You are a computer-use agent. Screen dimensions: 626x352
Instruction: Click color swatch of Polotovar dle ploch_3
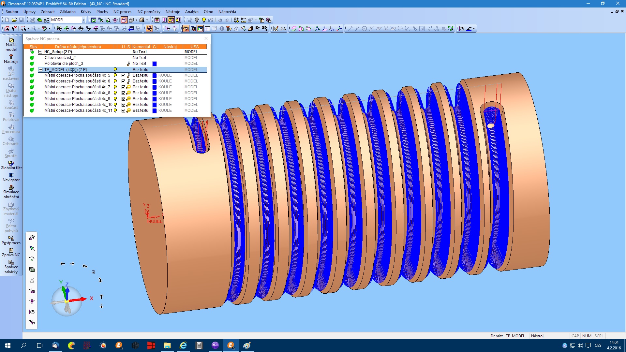[155, 64]
